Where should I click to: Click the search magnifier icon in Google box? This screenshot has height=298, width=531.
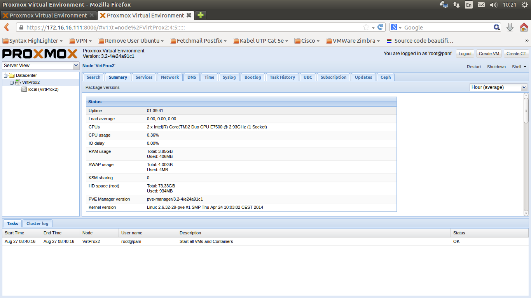point(497,27)
